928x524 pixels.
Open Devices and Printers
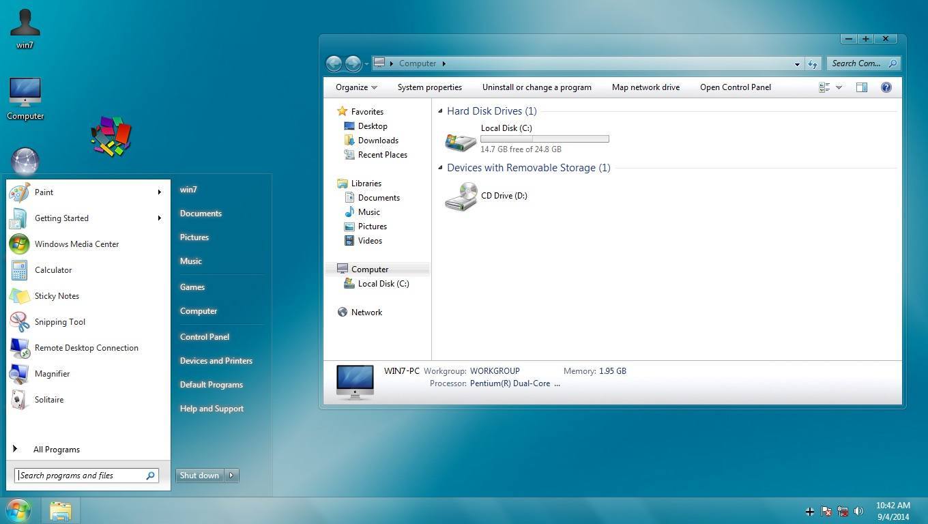coord(216,361)
